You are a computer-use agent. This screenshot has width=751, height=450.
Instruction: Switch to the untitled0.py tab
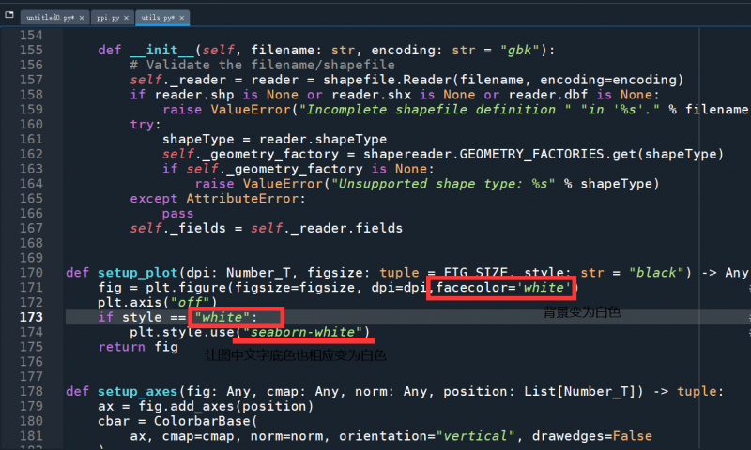tap(48, 18)
